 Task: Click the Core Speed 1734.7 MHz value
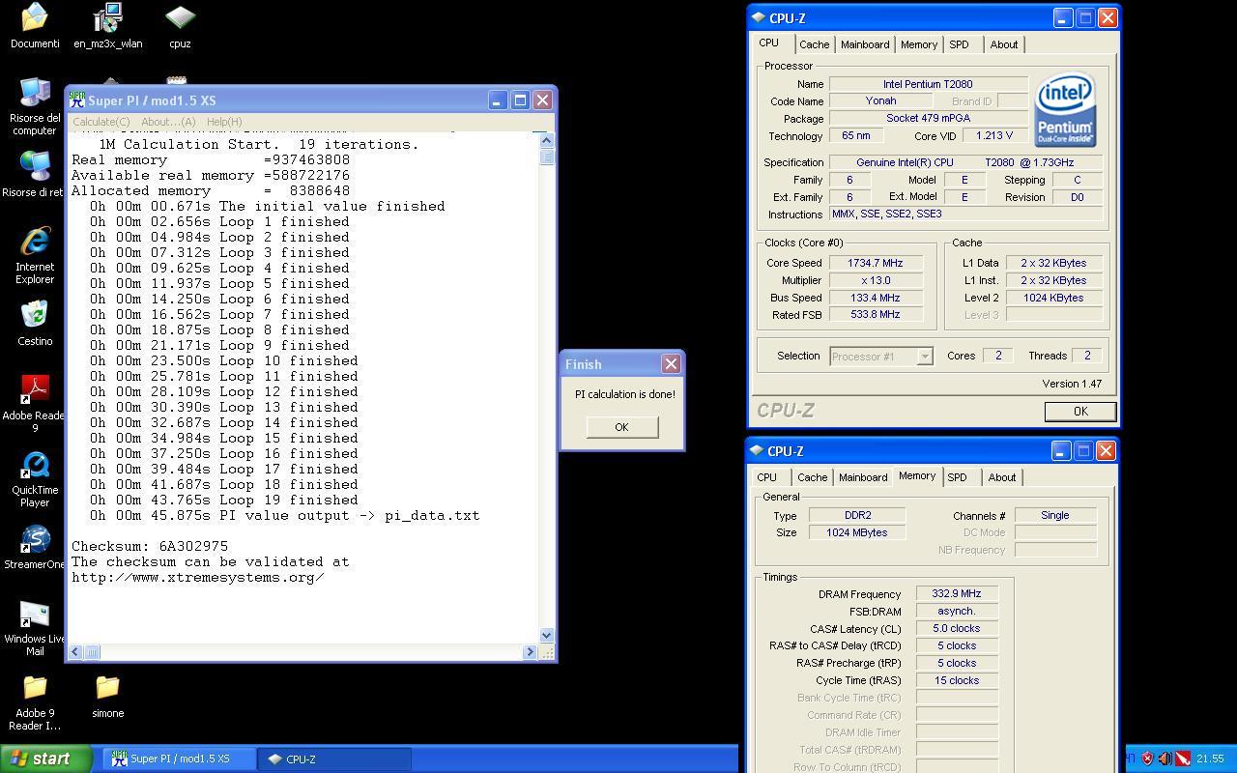(875, 263)
